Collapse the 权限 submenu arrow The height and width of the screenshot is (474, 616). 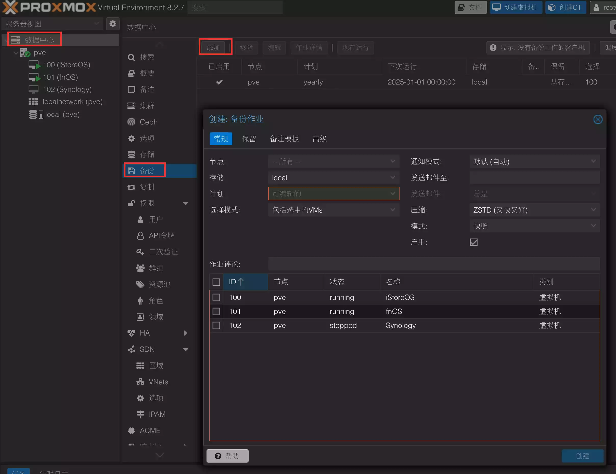coord(186,203)
